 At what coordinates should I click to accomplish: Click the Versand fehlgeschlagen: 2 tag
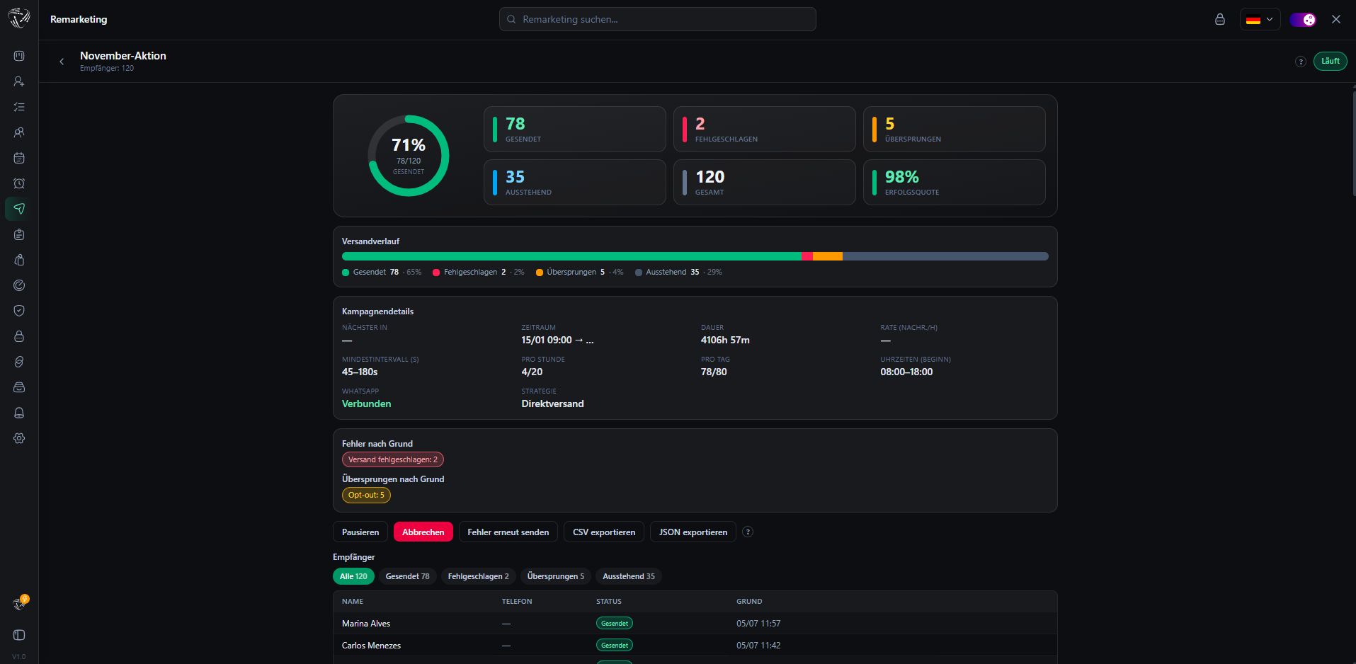point(393,459)
